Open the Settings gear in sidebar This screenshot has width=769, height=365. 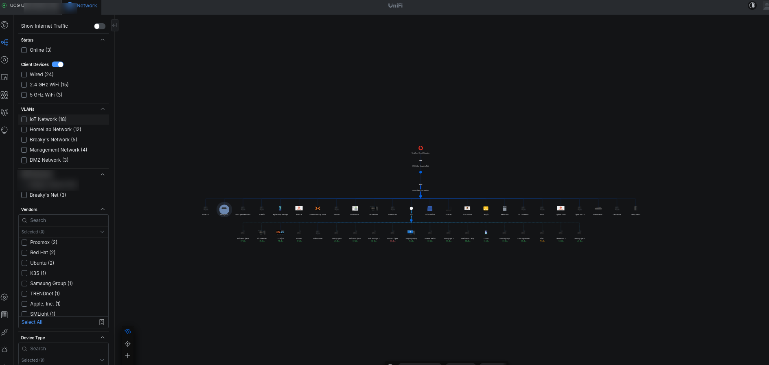(x=4, y=297)
